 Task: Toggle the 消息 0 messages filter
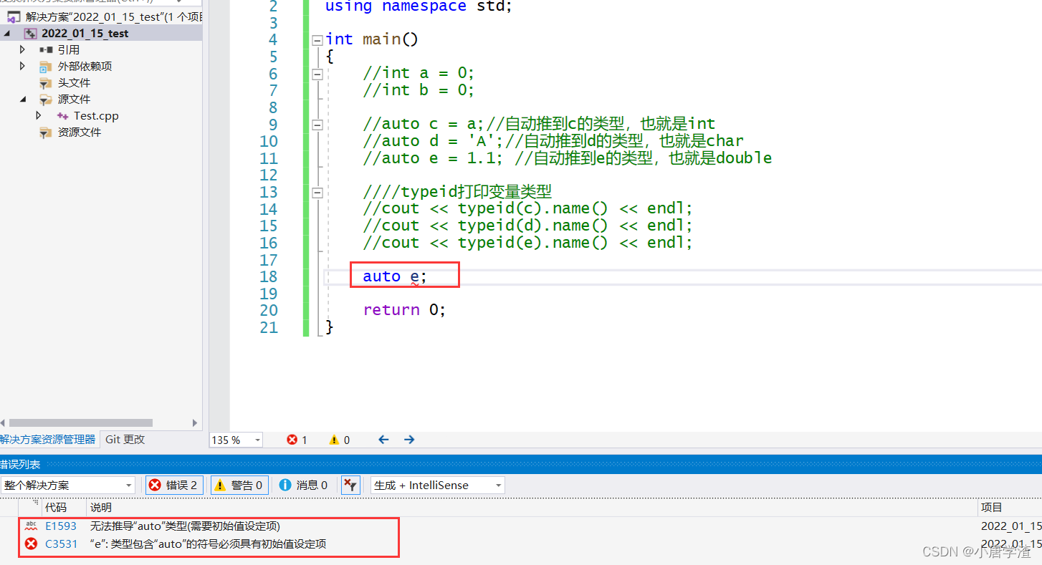[x=304, y=486]
